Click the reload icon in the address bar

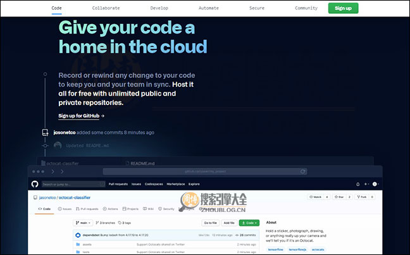pyautogui.click(x=303, y=171)
